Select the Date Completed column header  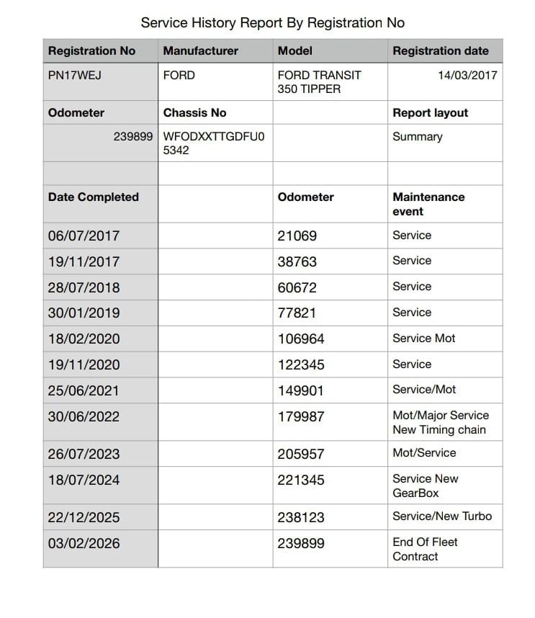[x=94, y=197]
